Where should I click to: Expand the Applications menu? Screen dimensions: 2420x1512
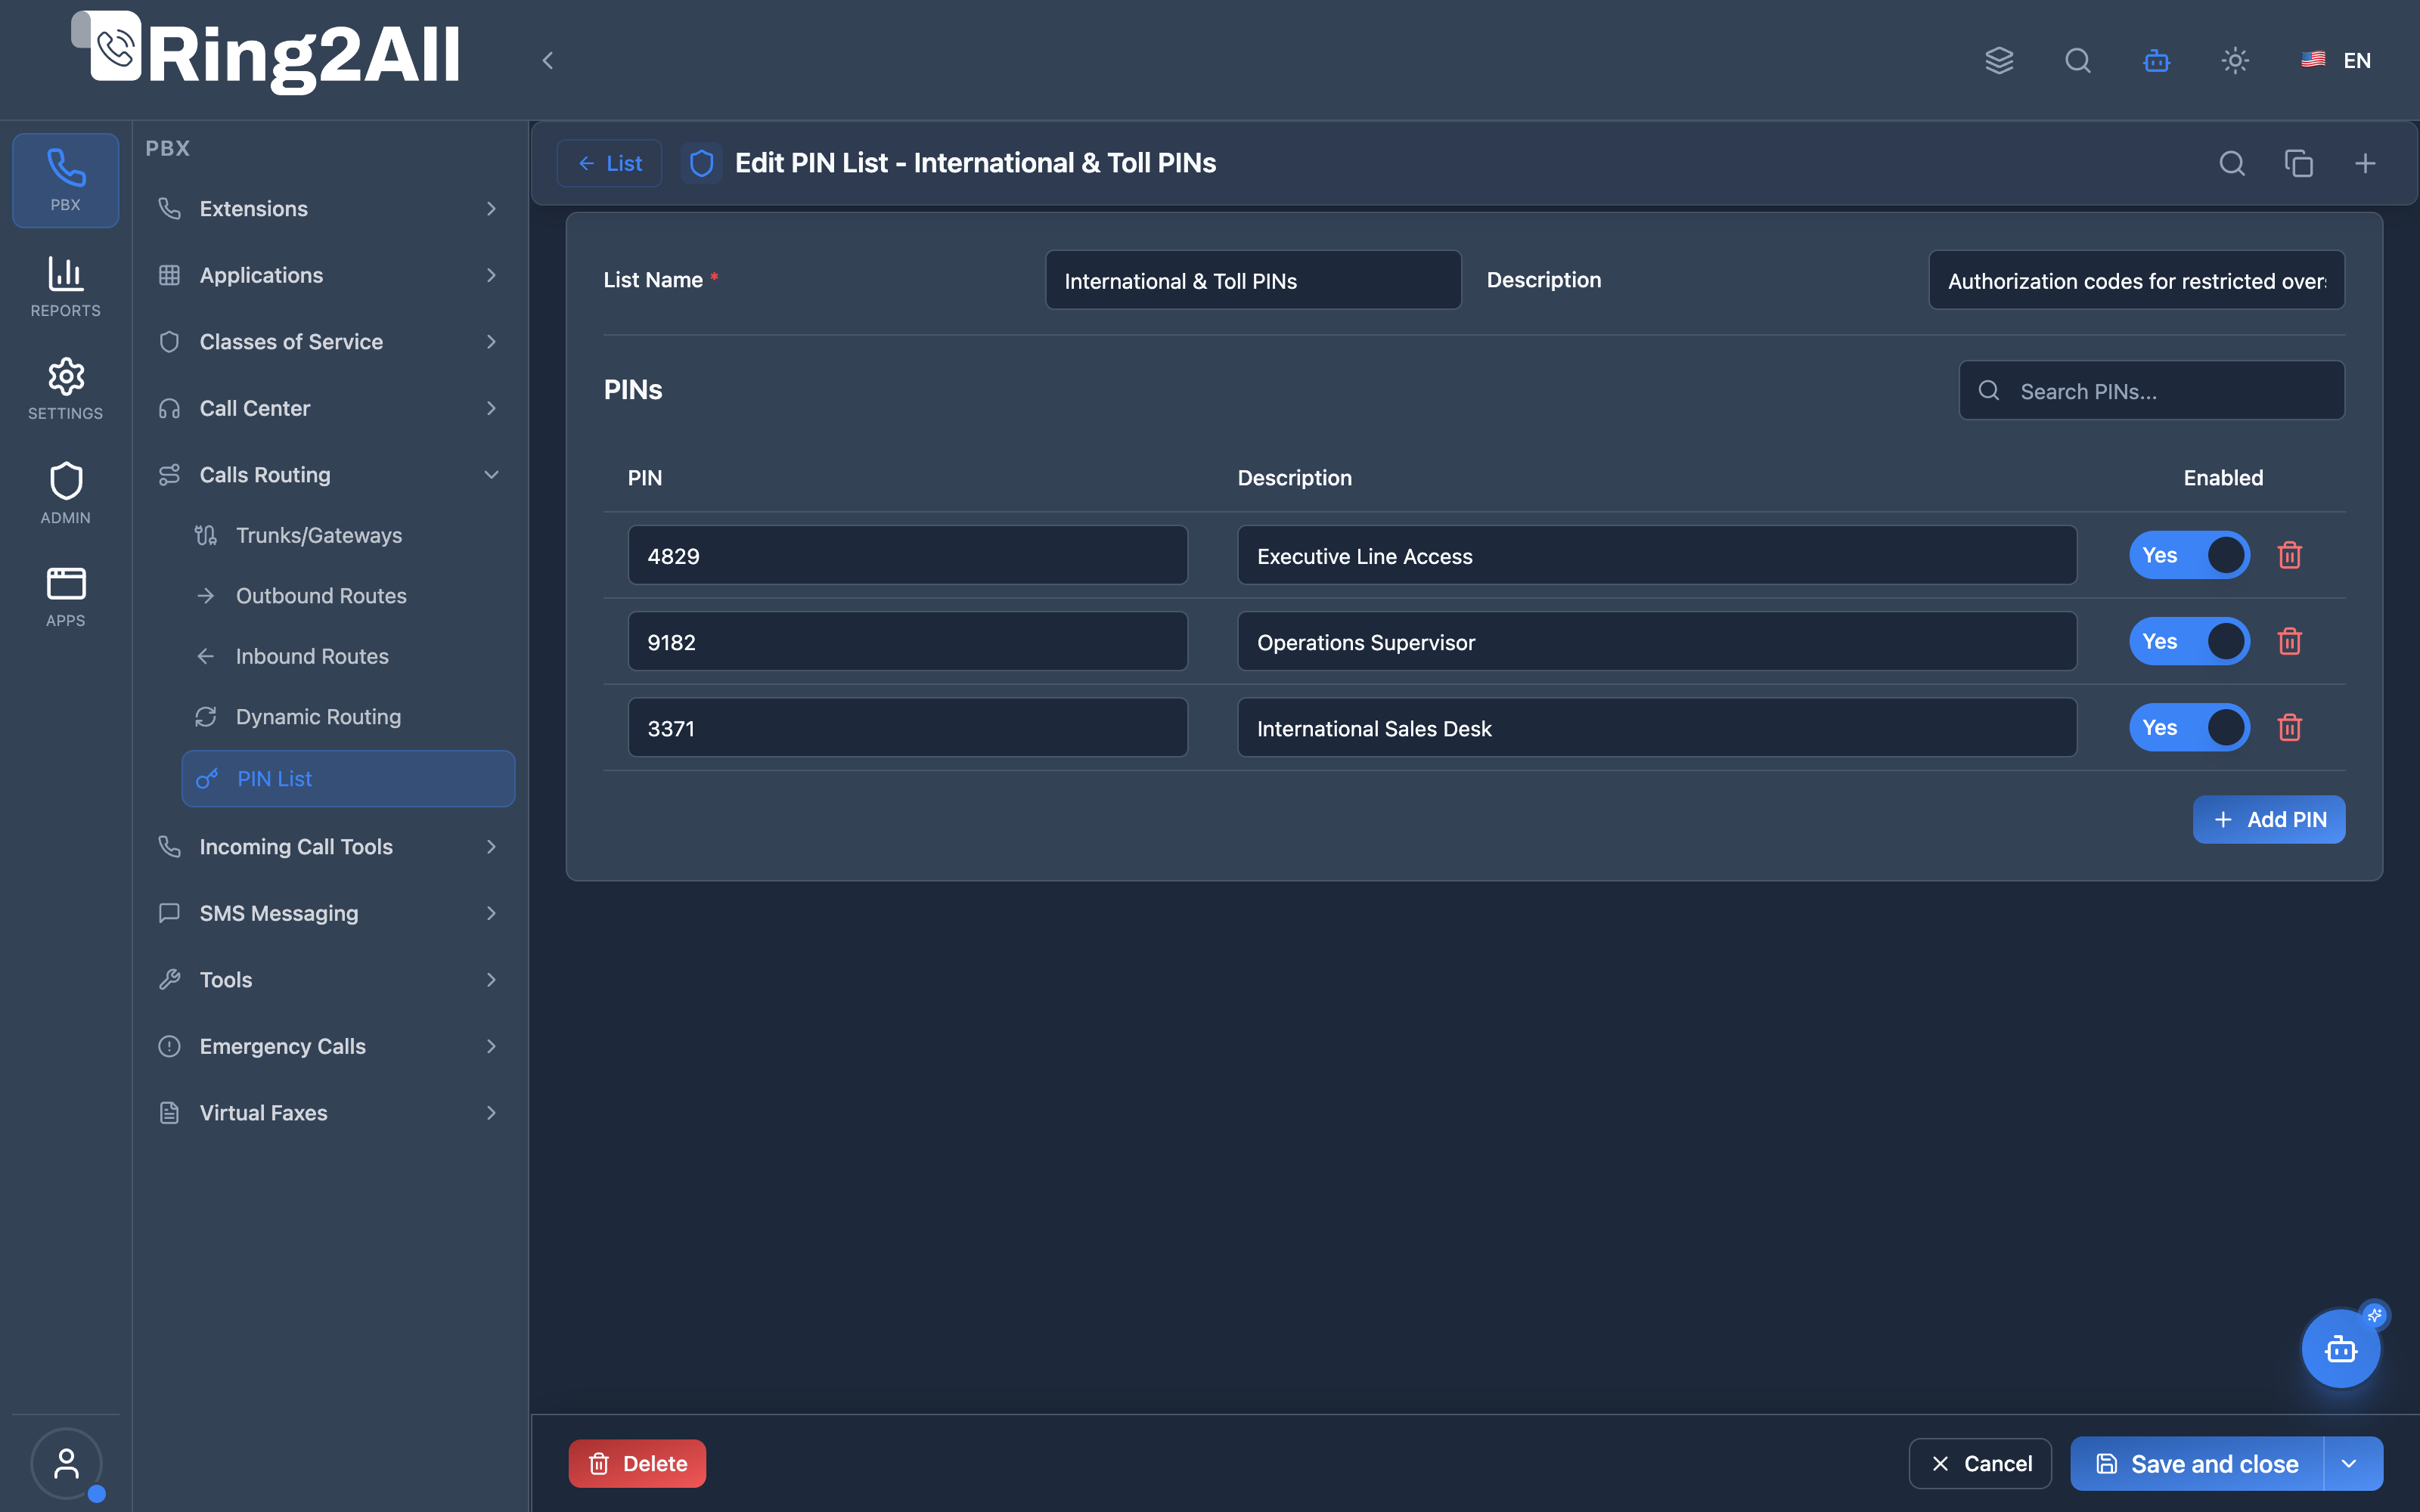(328, 275)
